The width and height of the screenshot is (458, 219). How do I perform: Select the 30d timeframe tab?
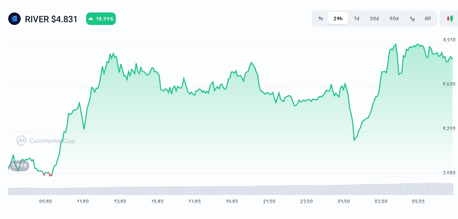[x=374, y=19]
